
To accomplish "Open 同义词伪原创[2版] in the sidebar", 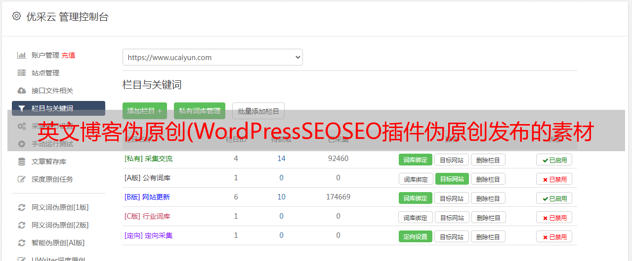I will [x=60, y=225].
